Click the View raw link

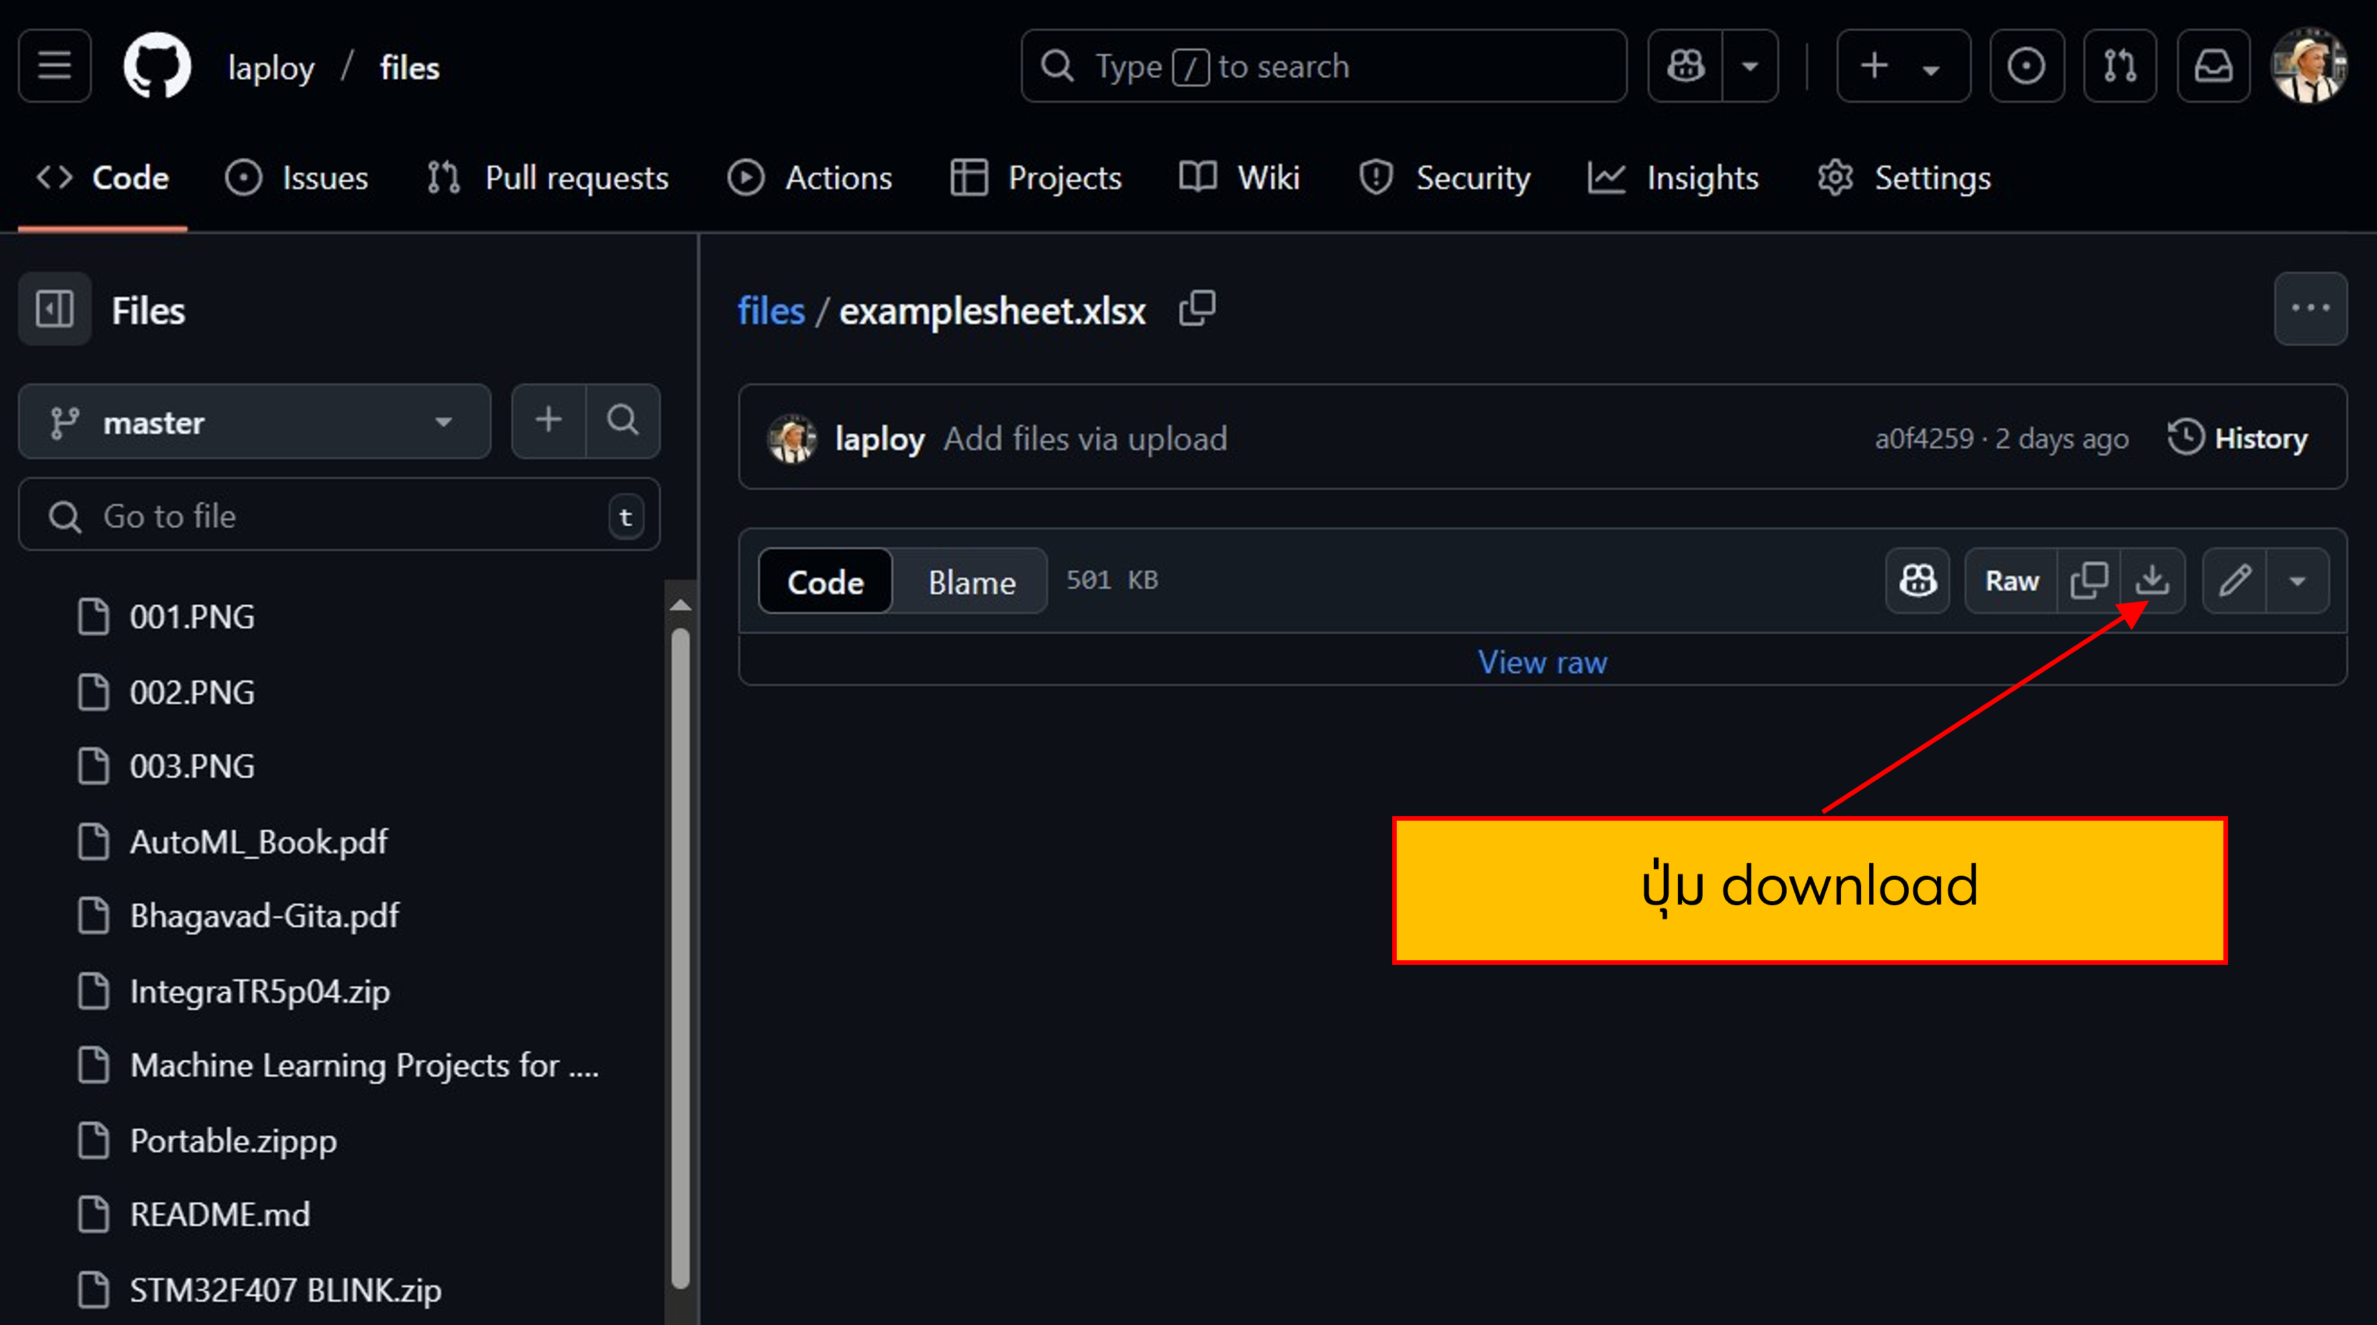pyautogui.click(x=1542, y=661)
